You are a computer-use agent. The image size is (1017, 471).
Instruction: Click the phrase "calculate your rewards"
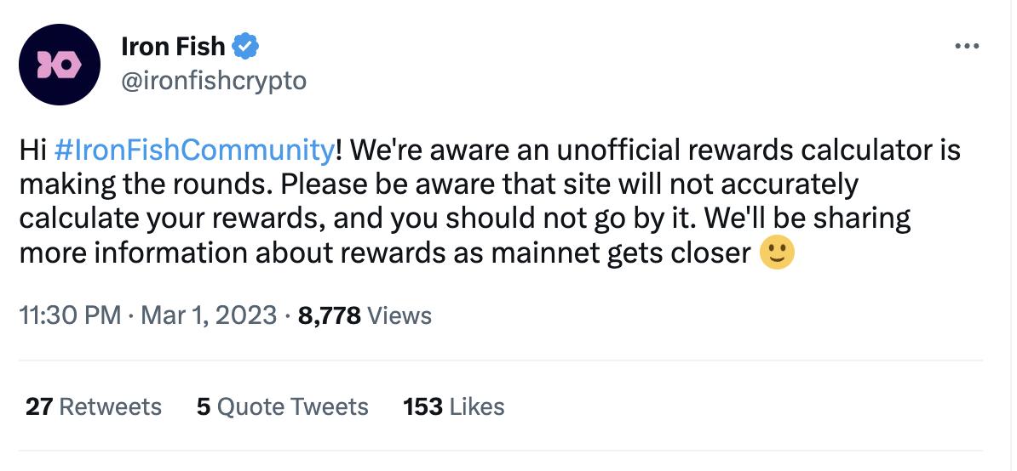[169, 218]
